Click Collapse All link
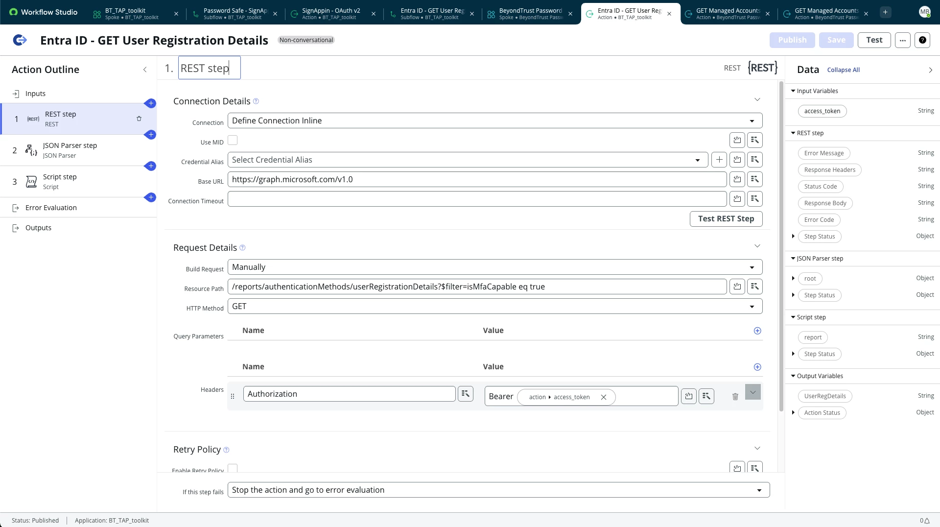Image resolution: width=940 pixels, height=527 pixels. click(843, 70)
